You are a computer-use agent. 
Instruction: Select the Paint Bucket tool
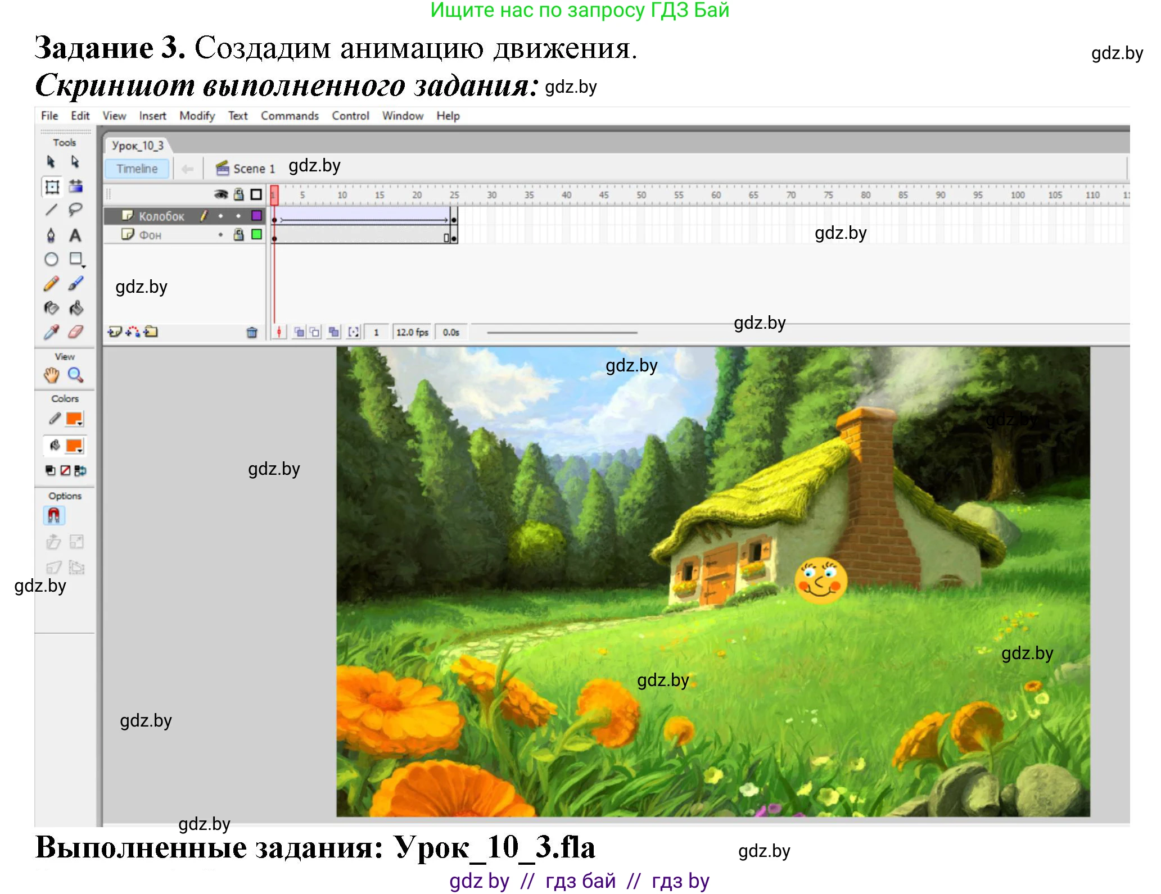coord(75,308)
